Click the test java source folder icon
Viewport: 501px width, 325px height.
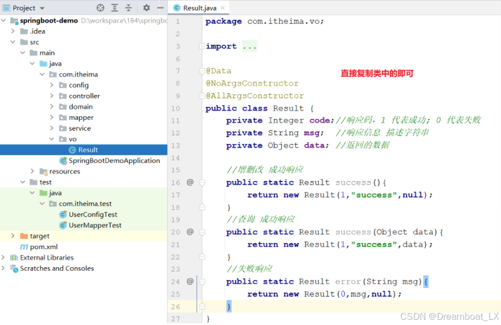[43, 193]
